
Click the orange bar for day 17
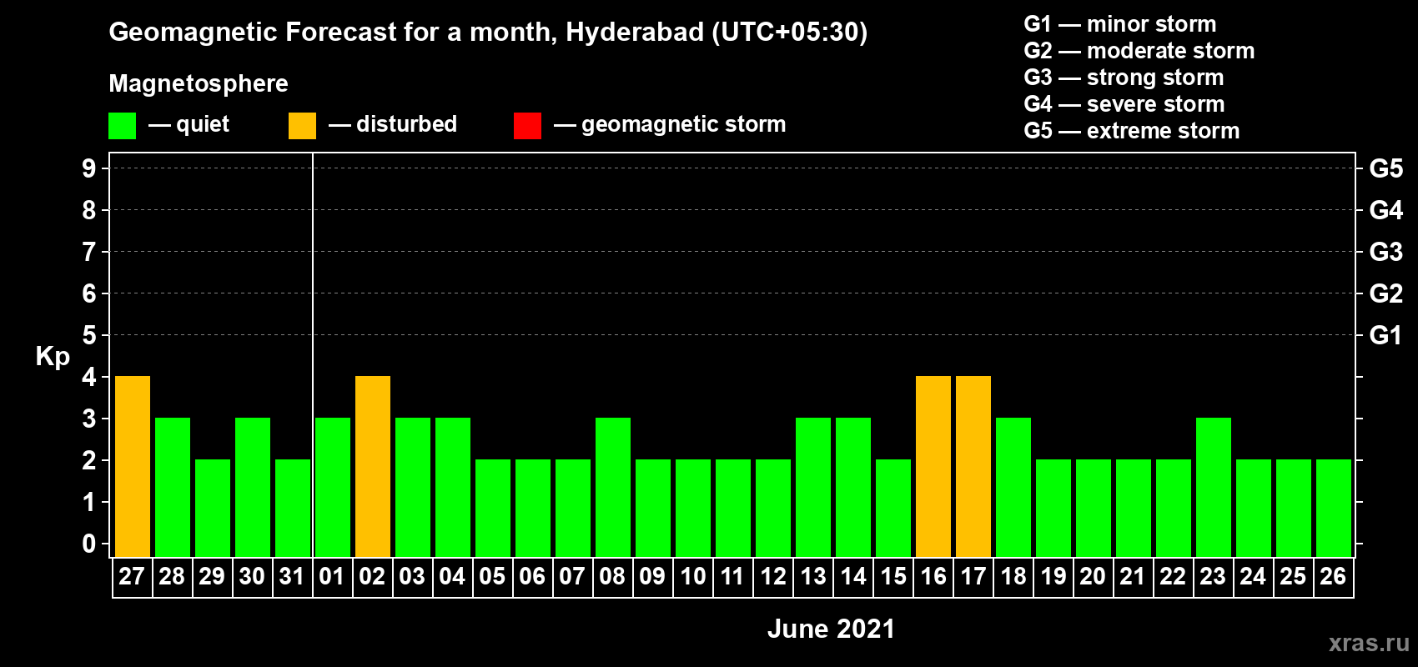click(x=973, y=467)
